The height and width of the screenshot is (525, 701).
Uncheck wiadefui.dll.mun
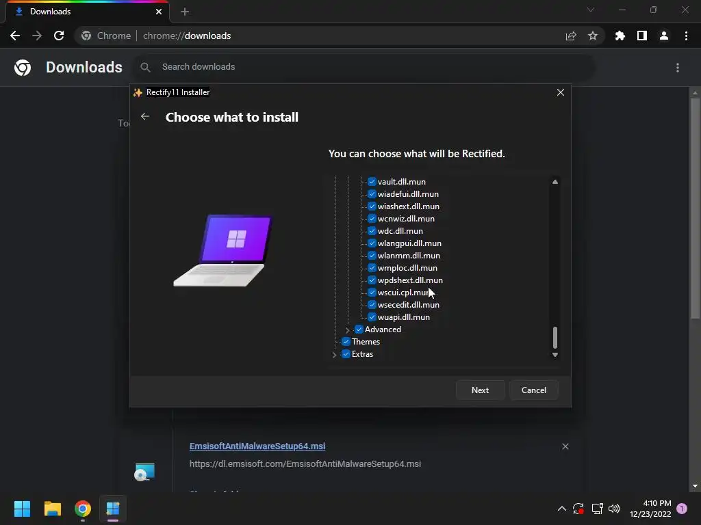pyautogui.click(x=372, y=194)
